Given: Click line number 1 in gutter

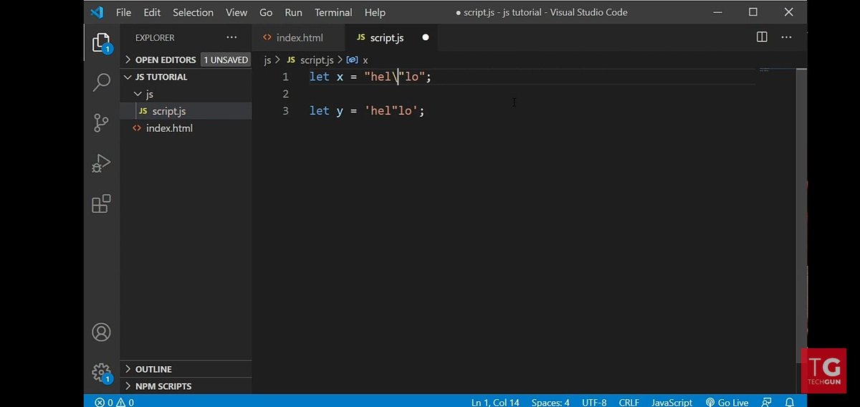Looking at the screenshot, I should point(285,77).
